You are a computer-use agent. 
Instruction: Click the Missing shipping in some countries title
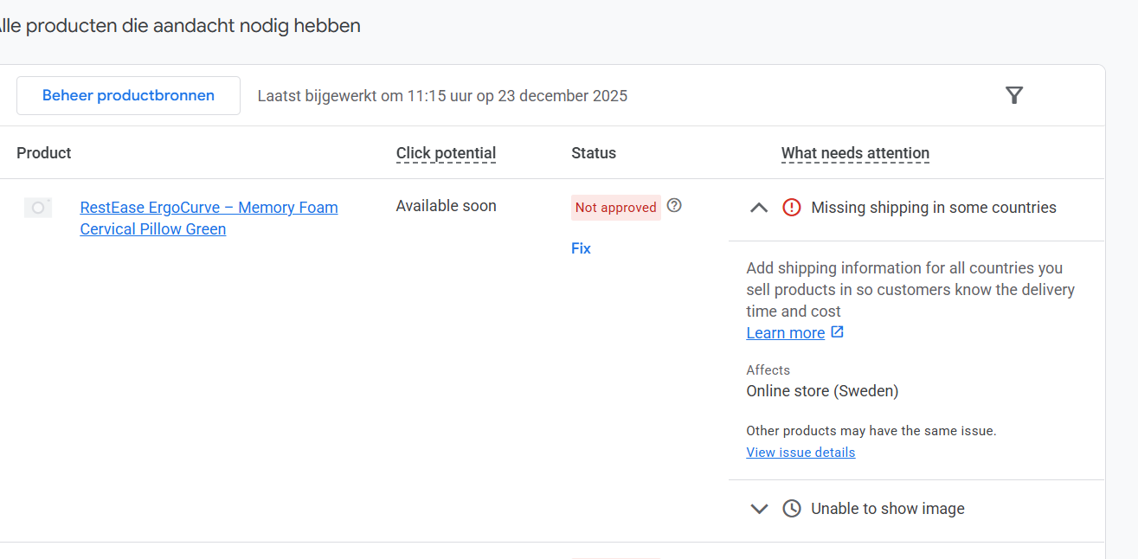(933, 208)
